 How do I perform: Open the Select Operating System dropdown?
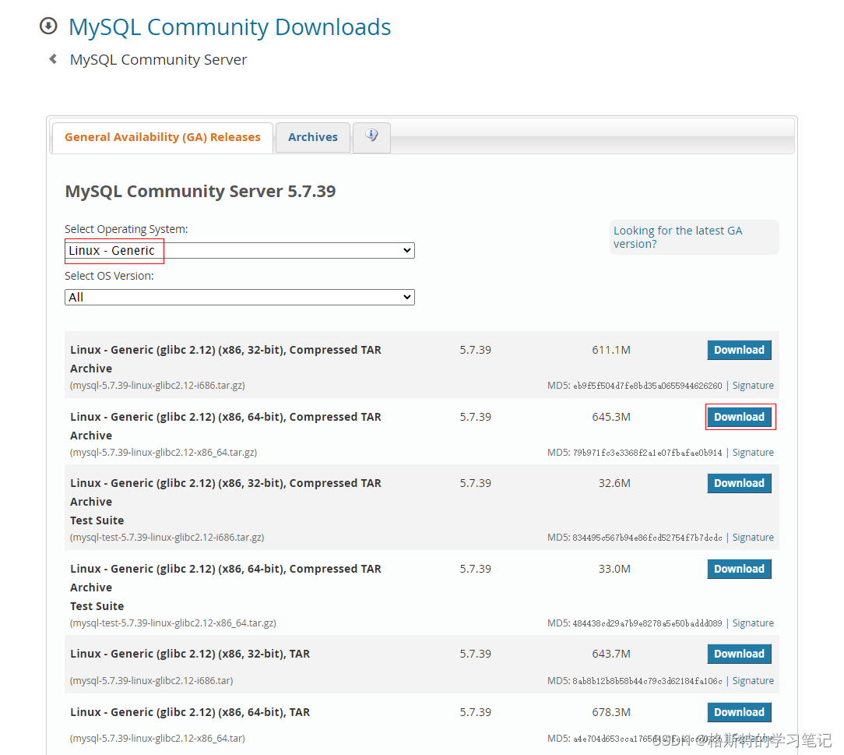point(240,250)
